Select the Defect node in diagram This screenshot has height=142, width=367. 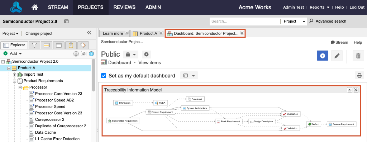[314, 124]
